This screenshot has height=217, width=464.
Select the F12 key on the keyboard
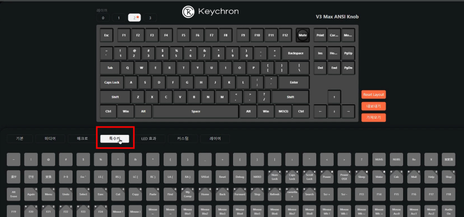(x=285, y=35)
